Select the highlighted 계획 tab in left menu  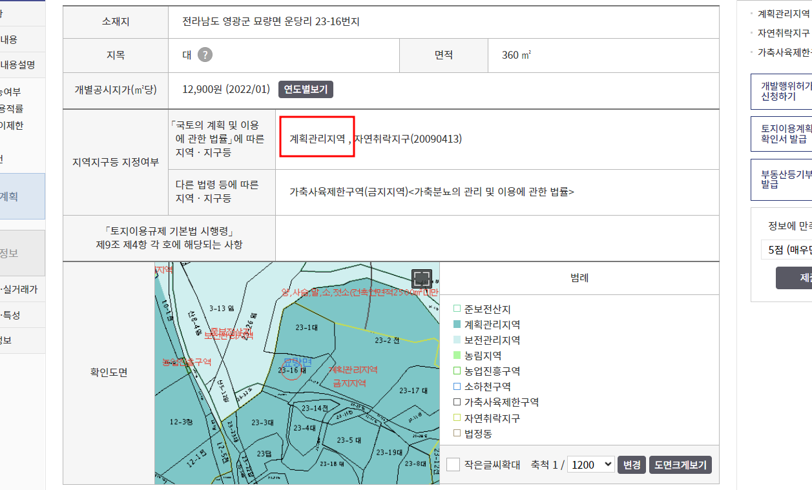coord(23,196)
